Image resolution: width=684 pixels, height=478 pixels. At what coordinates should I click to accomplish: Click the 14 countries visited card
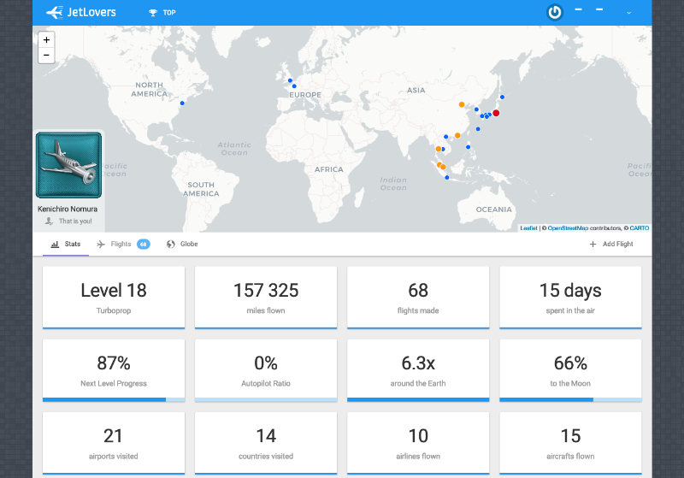266,443
